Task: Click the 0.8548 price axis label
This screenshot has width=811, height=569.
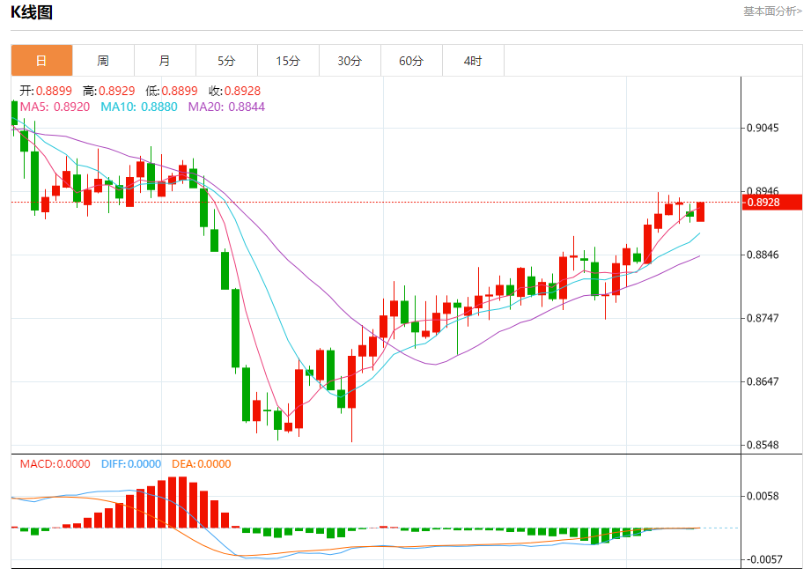Action: coord(763,445)
